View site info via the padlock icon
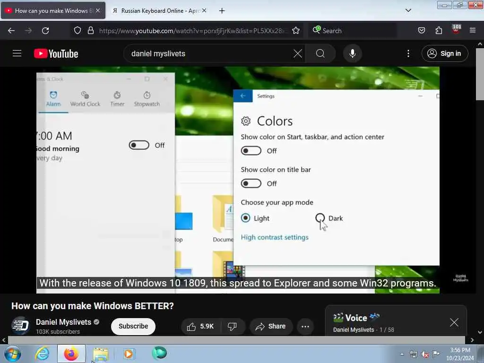The height and width of the screenshot is (363, 484). [x=90, y=30]
